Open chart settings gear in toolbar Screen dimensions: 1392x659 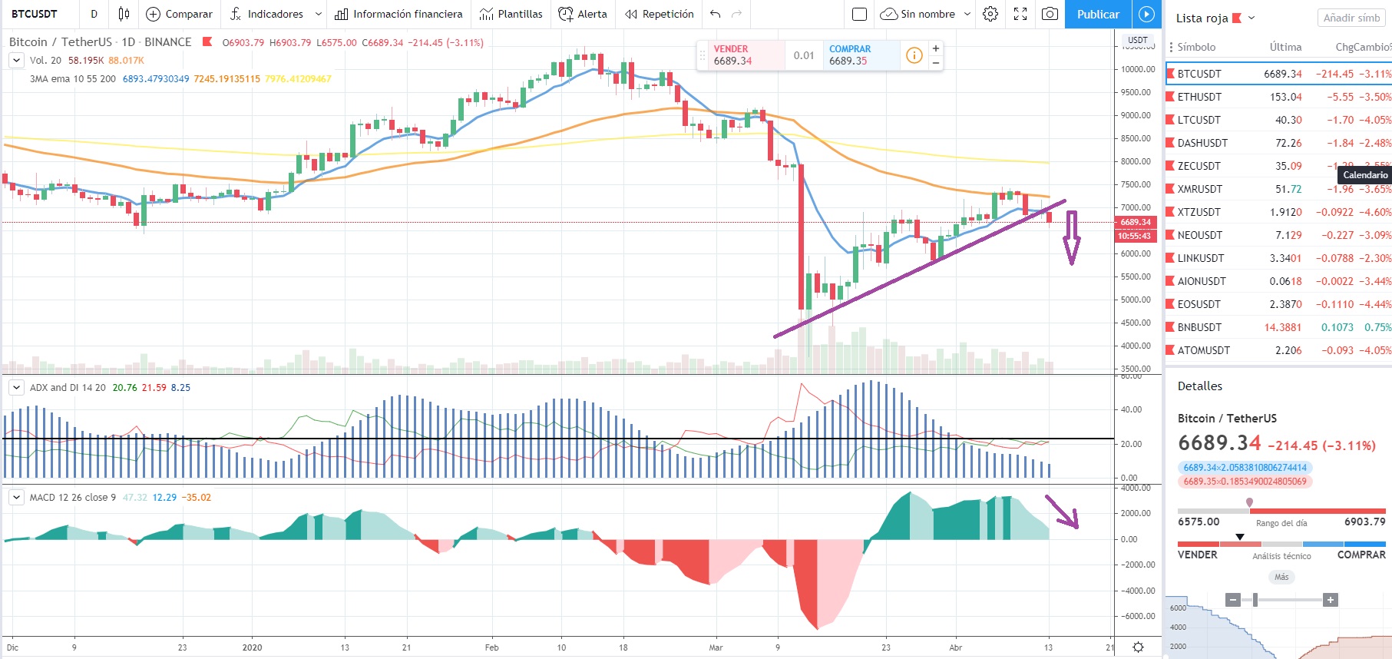coord(990,14)
